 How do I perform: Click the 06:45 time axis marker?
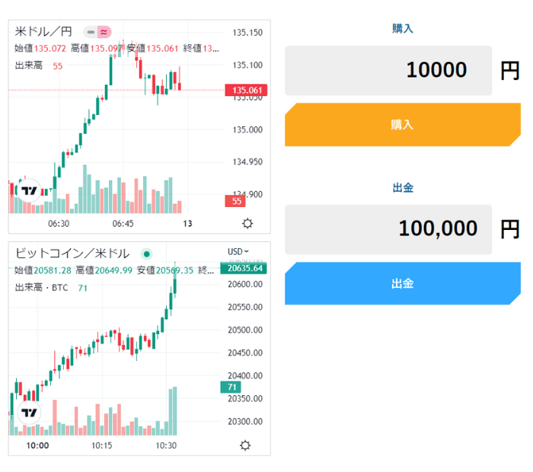coord(123,224)
